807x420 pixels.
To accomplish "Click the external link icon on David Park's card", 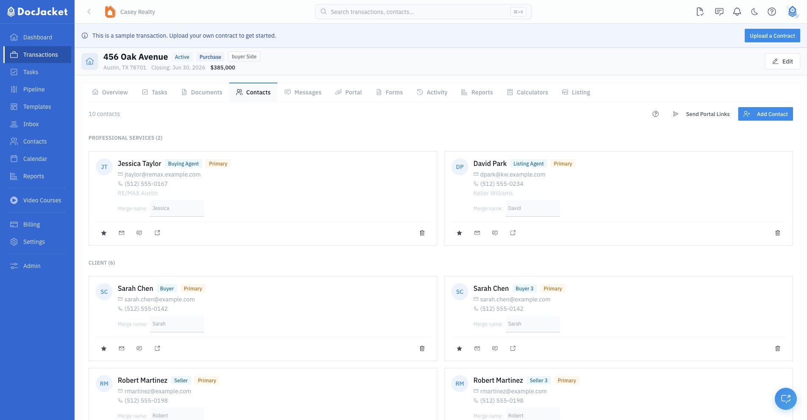I will tap(513, 233).
